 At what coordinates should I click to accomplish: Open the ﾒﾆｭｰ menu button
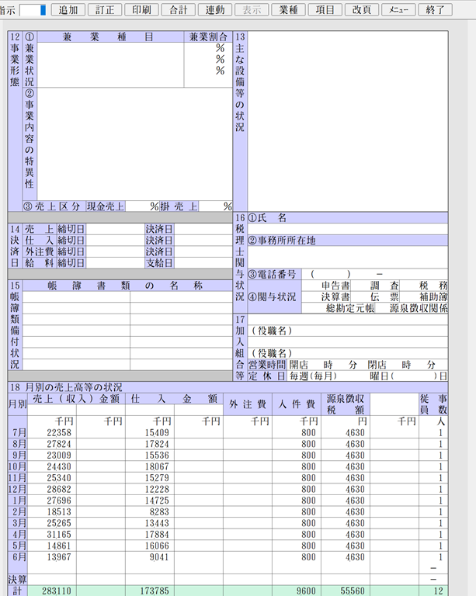click(398, 10)
